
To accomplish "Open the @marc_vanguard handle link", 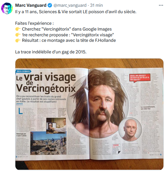I will pos(70,5).
